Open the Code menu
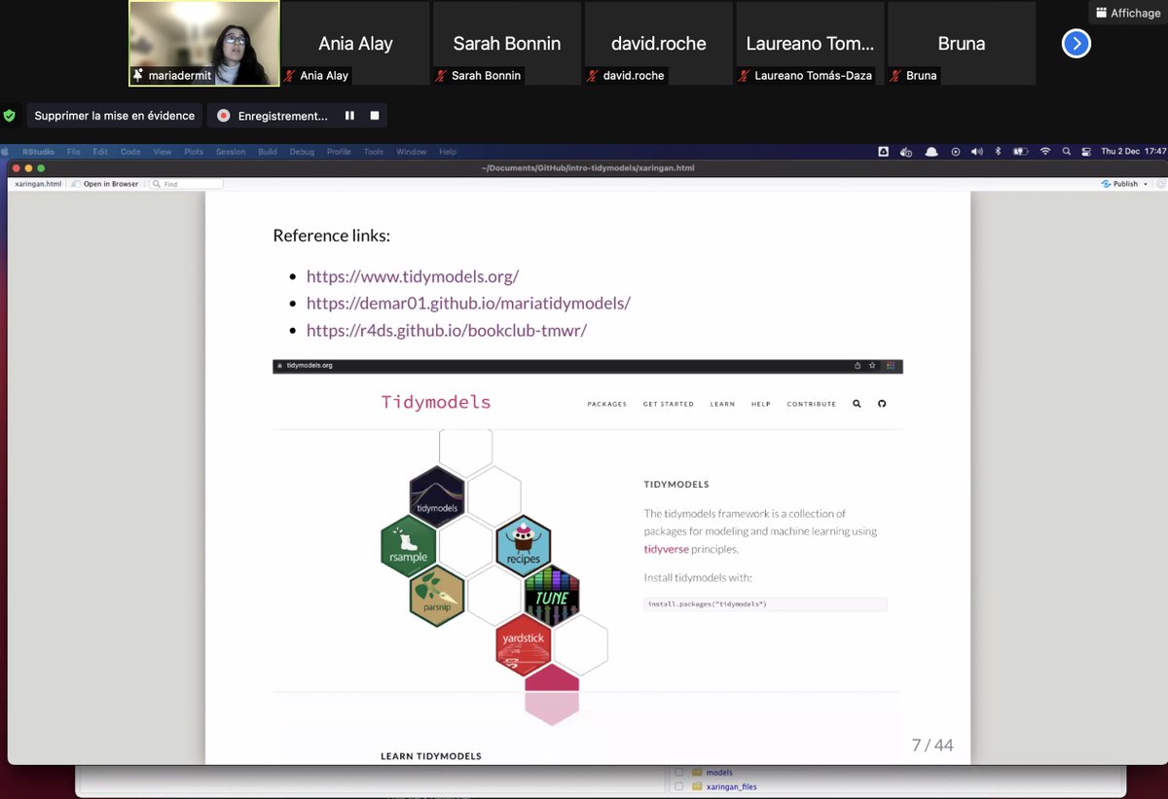1168x799 pixels. coord(130,152)
